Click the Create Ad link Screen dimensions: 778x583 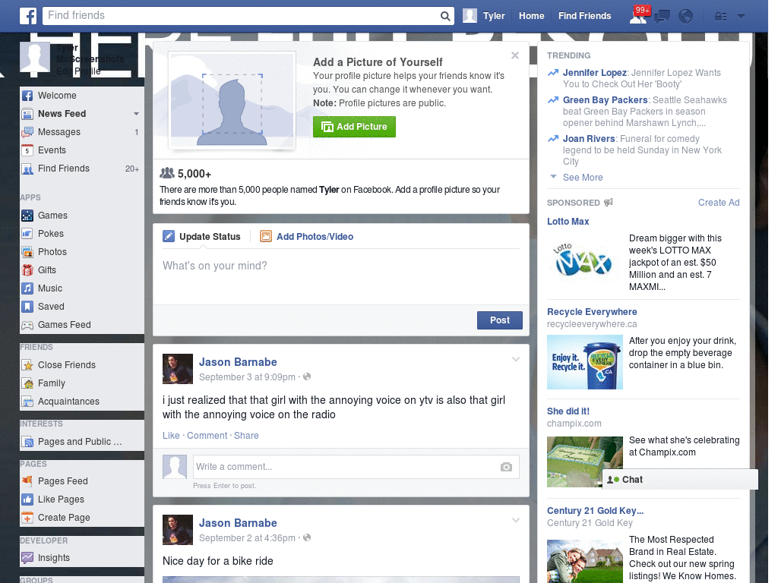tap(719, 202)
